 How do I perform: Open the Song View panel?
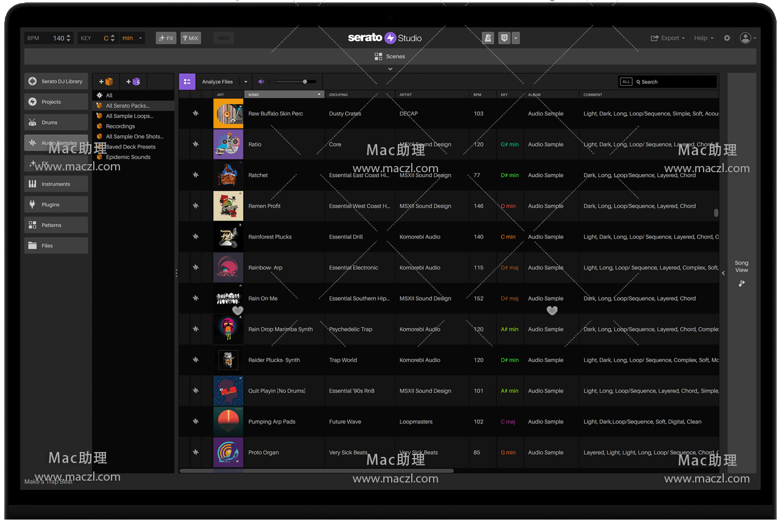(x=741, y=273)
